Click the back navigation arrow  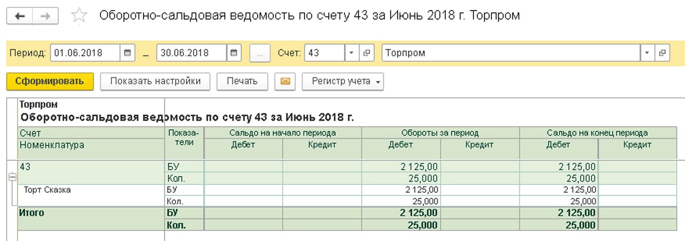pos(20,16)
